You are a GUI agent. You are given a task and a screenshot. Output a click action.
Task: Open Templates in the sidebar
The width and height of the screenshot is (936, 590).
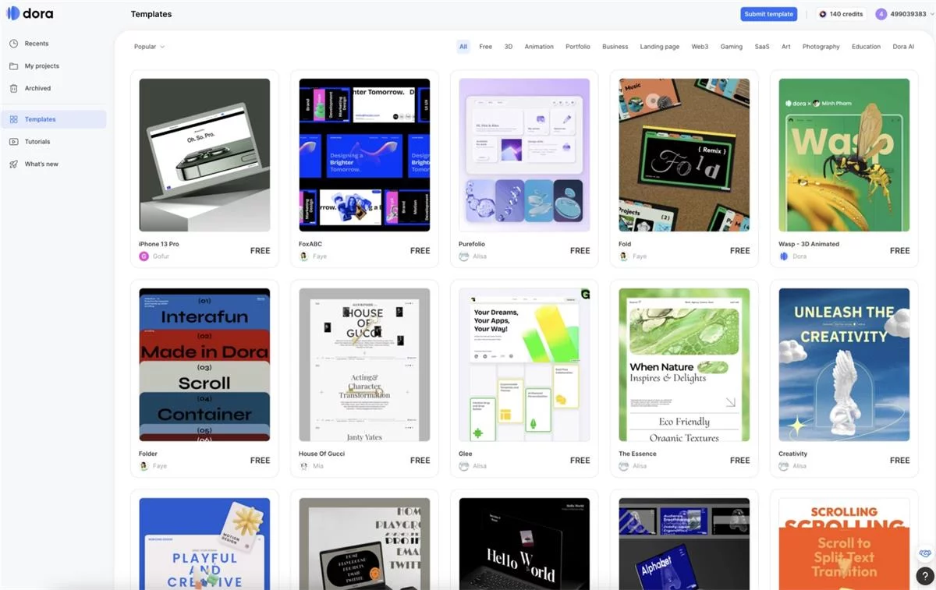(41, 119)
